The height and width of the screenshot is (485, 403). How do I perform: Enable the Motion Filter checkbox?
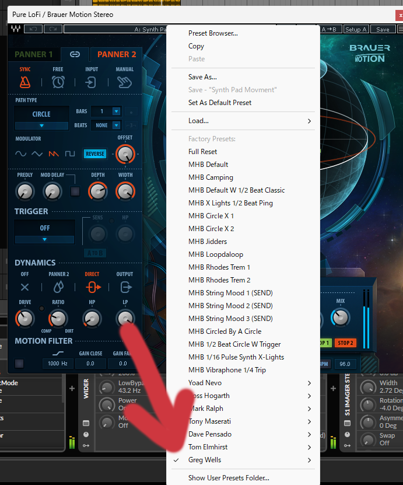19,364
